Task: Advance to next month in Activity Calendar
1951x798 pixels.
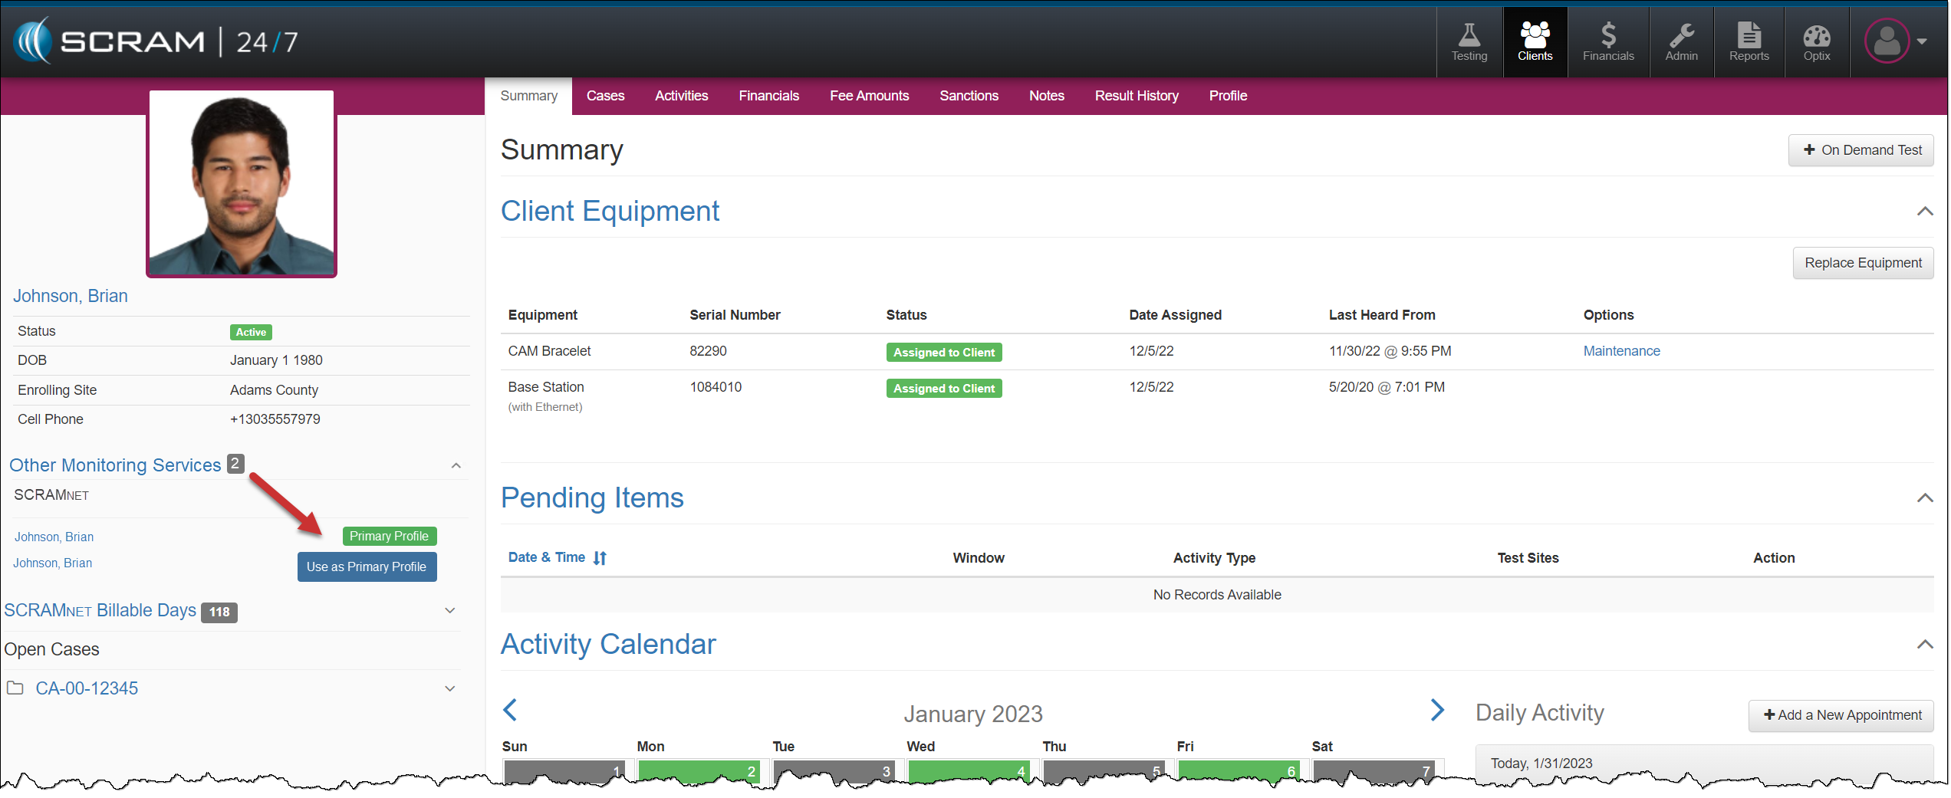Action: [1437, 710]
